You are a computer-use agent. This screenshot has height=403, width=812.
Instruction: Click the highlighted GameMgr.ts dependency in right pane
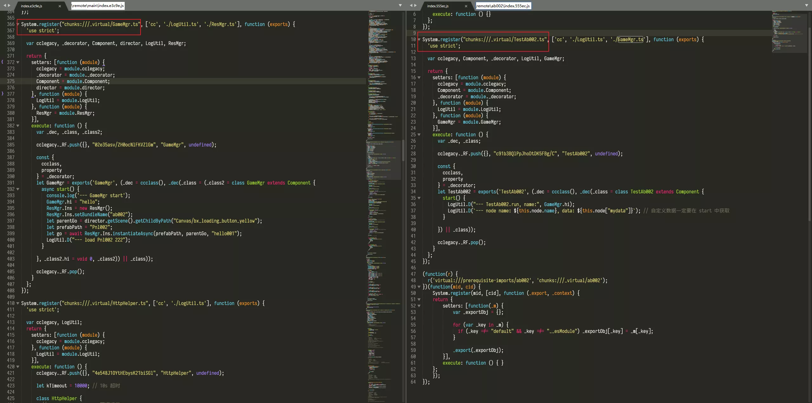[x=630, y=40]
